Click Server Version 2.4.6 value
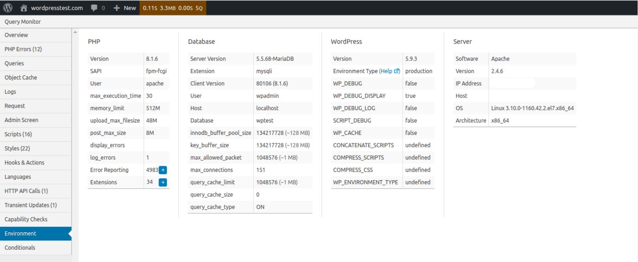 (x=497, y=71)
